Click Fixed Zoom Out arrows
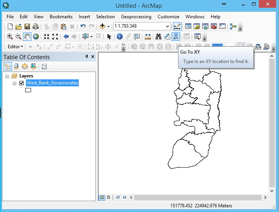 [55, 37]
